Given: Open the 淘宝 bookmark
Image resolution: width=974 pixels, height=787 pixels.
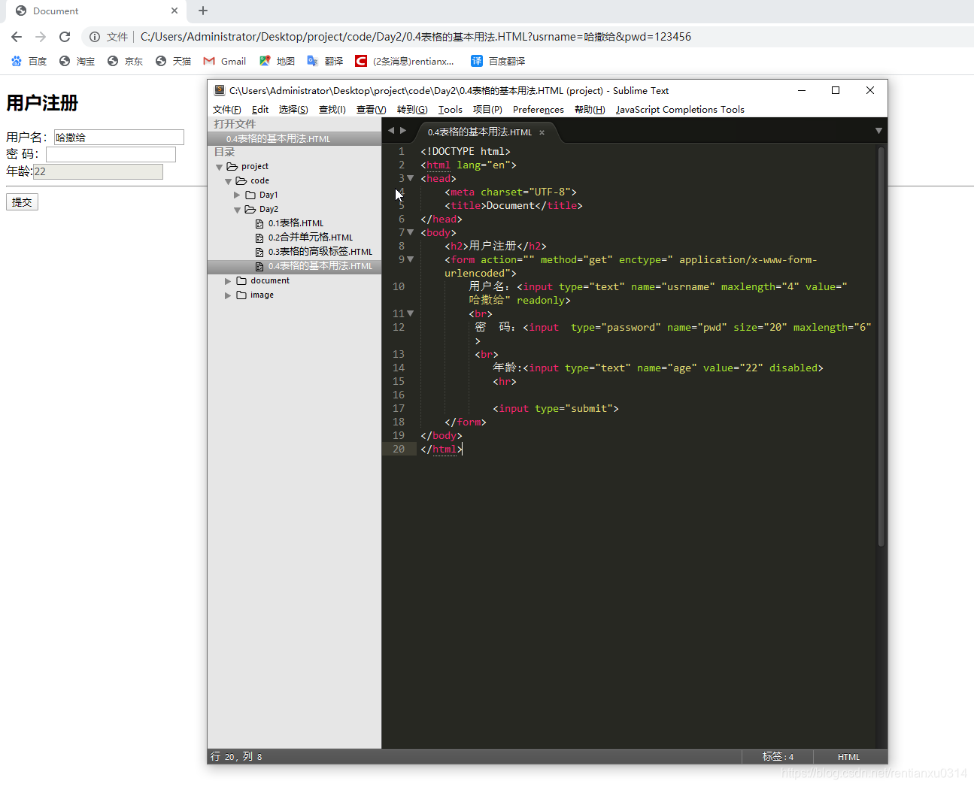Looking at the screenshot, I should (77, 61).
